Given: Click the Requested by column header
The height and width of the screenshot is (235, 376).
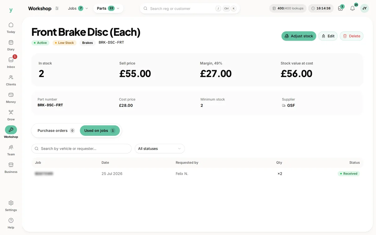Looking at the screenshot, I should pos(187,163).
